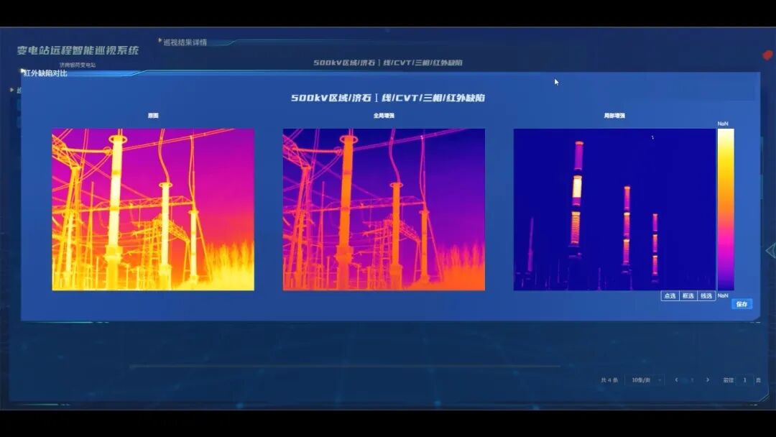This screenshot has width=776, height=437.
Task: Click the temperature color scale bar
Action: tap(725, 209)
